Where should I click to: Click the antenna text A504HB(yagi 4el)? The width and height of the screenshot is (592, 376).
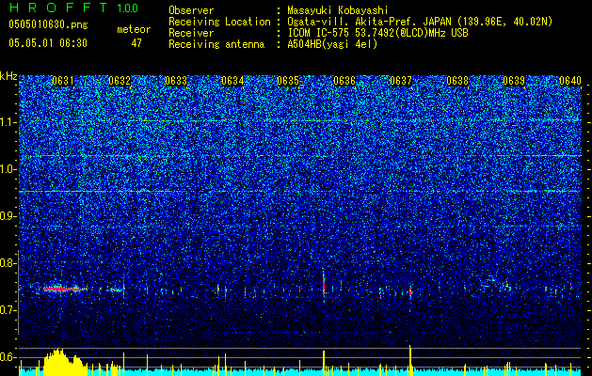click(x=332, y=44)
